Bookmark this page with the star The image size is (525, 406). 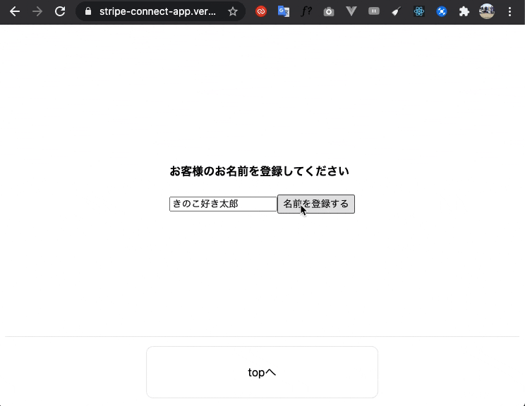click(233, 12)
